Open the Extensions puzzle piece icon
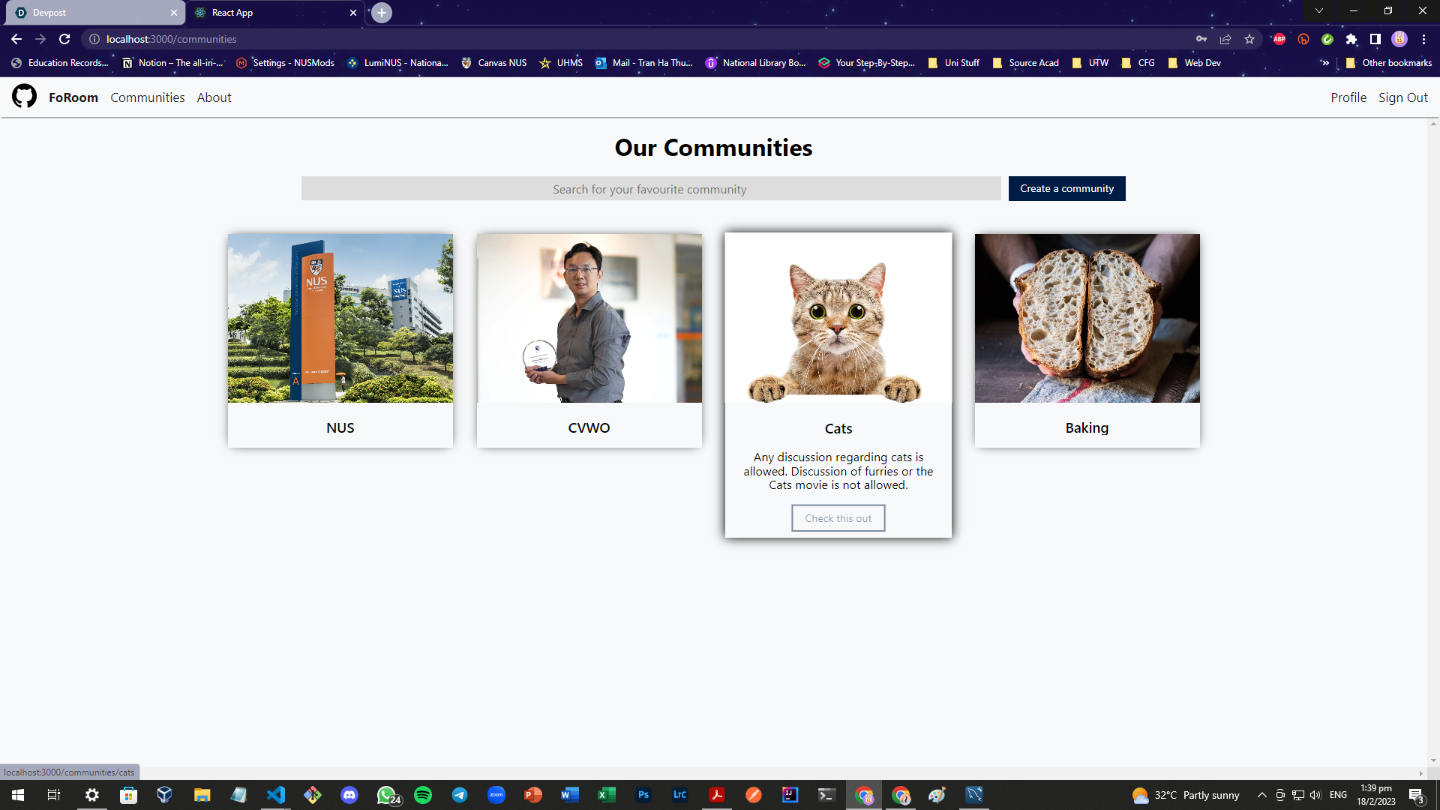The width and height of the screenshot is (1440, 810). pyautogui.click(x=1351, y=39)
